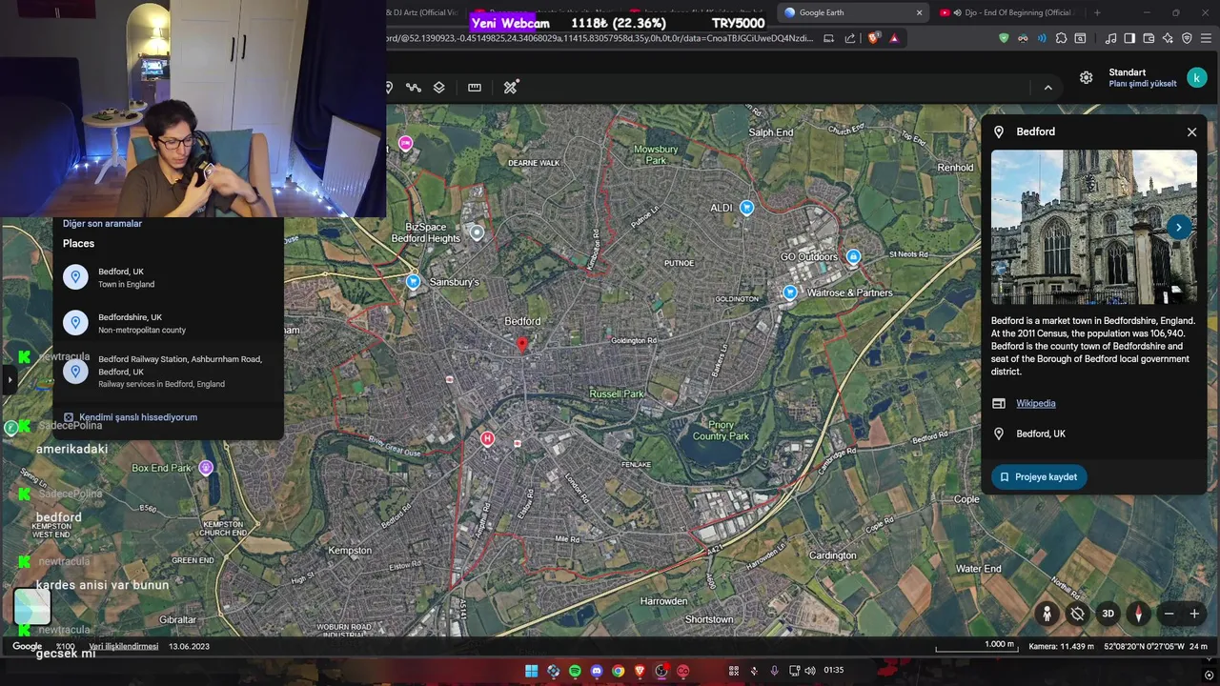
Task: Close the Bedford info panel
Action: click(x=1191, y=132)
